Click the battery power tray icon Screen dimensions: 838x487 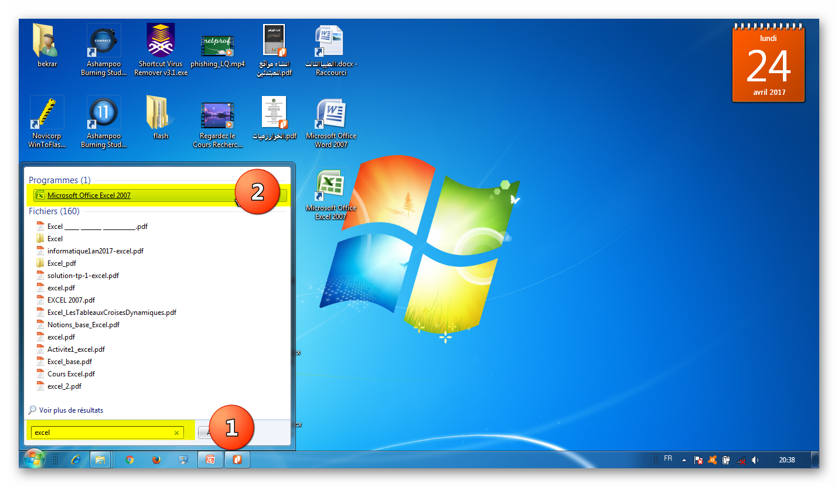click(726, 460)
